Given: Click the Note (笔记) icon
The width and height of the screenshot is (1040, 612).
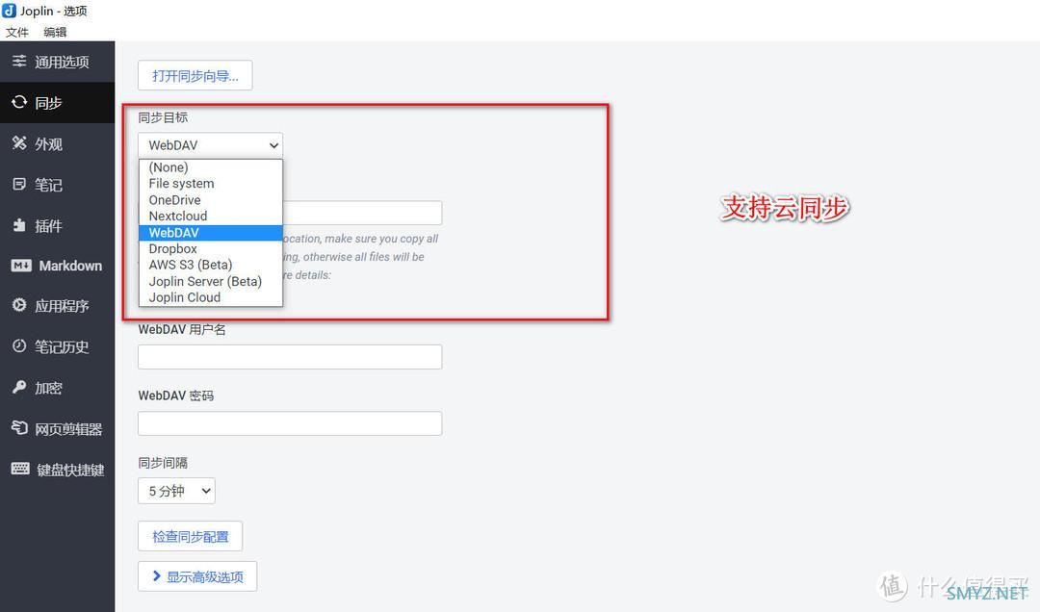Looking at the screenshot, I should 19,184.
